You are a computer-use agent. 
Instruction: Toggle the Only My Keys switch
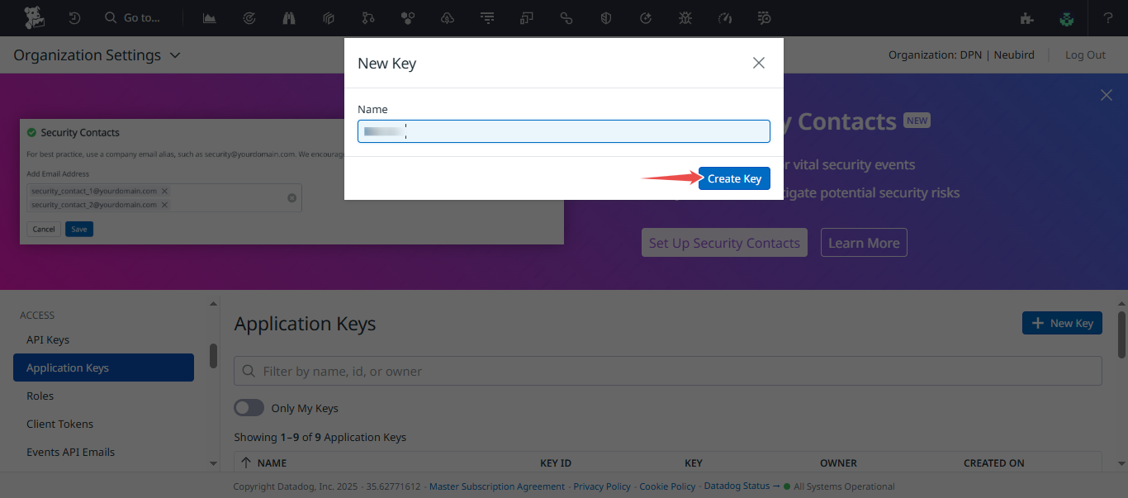coord(249,407)
